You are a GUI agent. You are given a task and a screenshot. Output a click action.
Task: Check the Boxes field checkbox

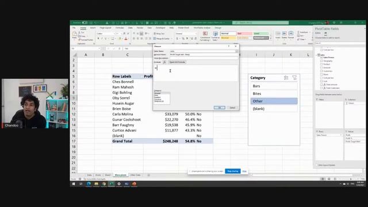pyautogui.click(x=321, y=74)
